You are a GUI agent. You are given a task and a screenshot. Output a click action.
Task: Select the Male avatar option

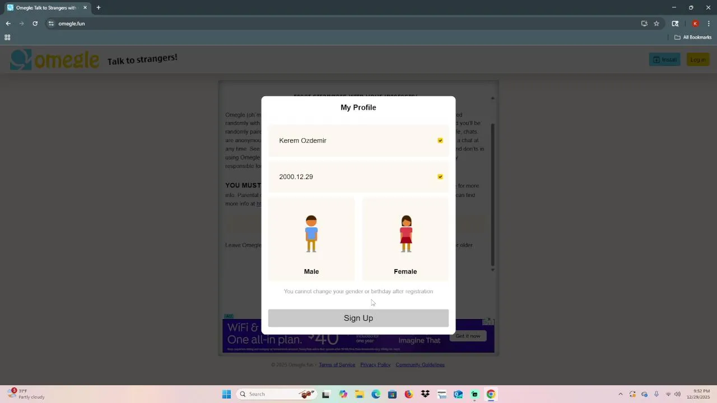pyautogui.click(x=311, y=239)
